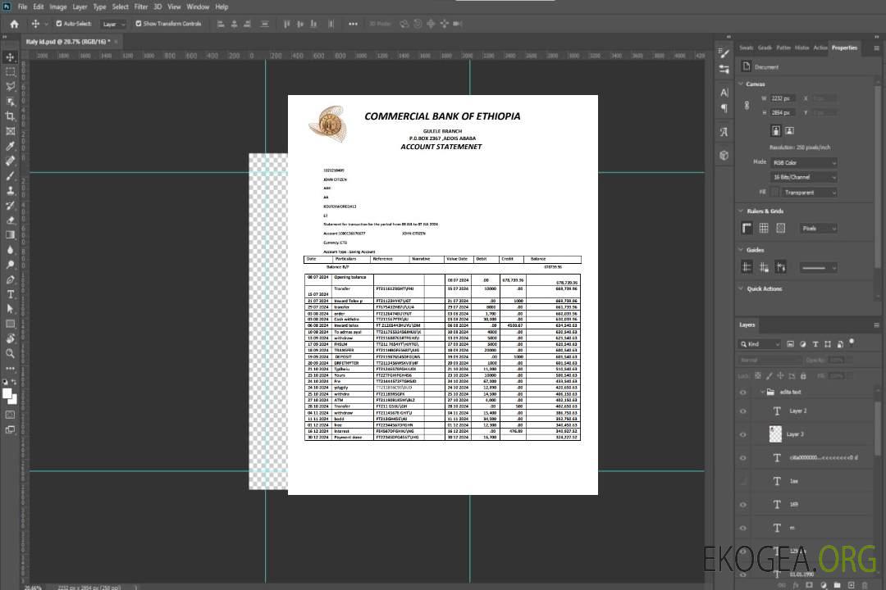Open the Layers panel flyout menu
The width and height of the screenshot is (886, 590).
[x=876, y=324]
